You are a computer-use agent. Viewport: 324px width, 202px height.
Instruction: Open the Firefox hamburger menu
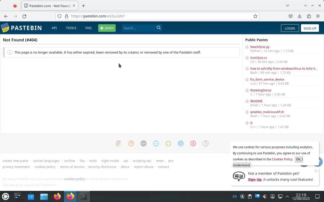point(318,16)
